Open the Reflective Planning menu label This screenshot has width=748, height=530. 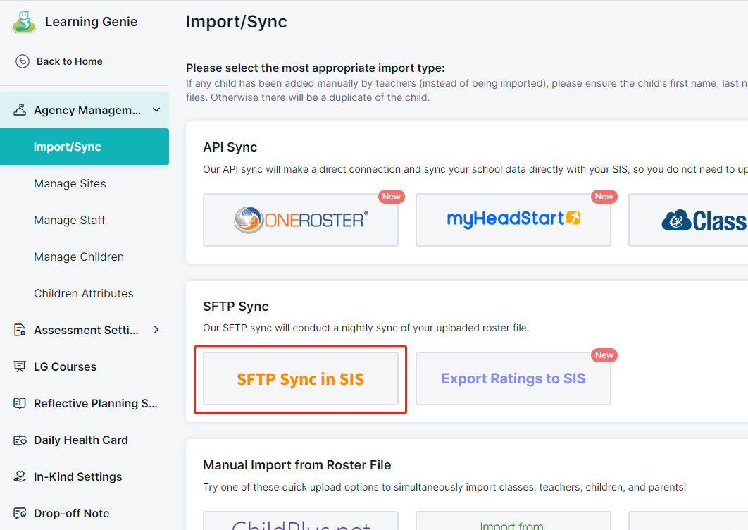[x=95, y=403]
